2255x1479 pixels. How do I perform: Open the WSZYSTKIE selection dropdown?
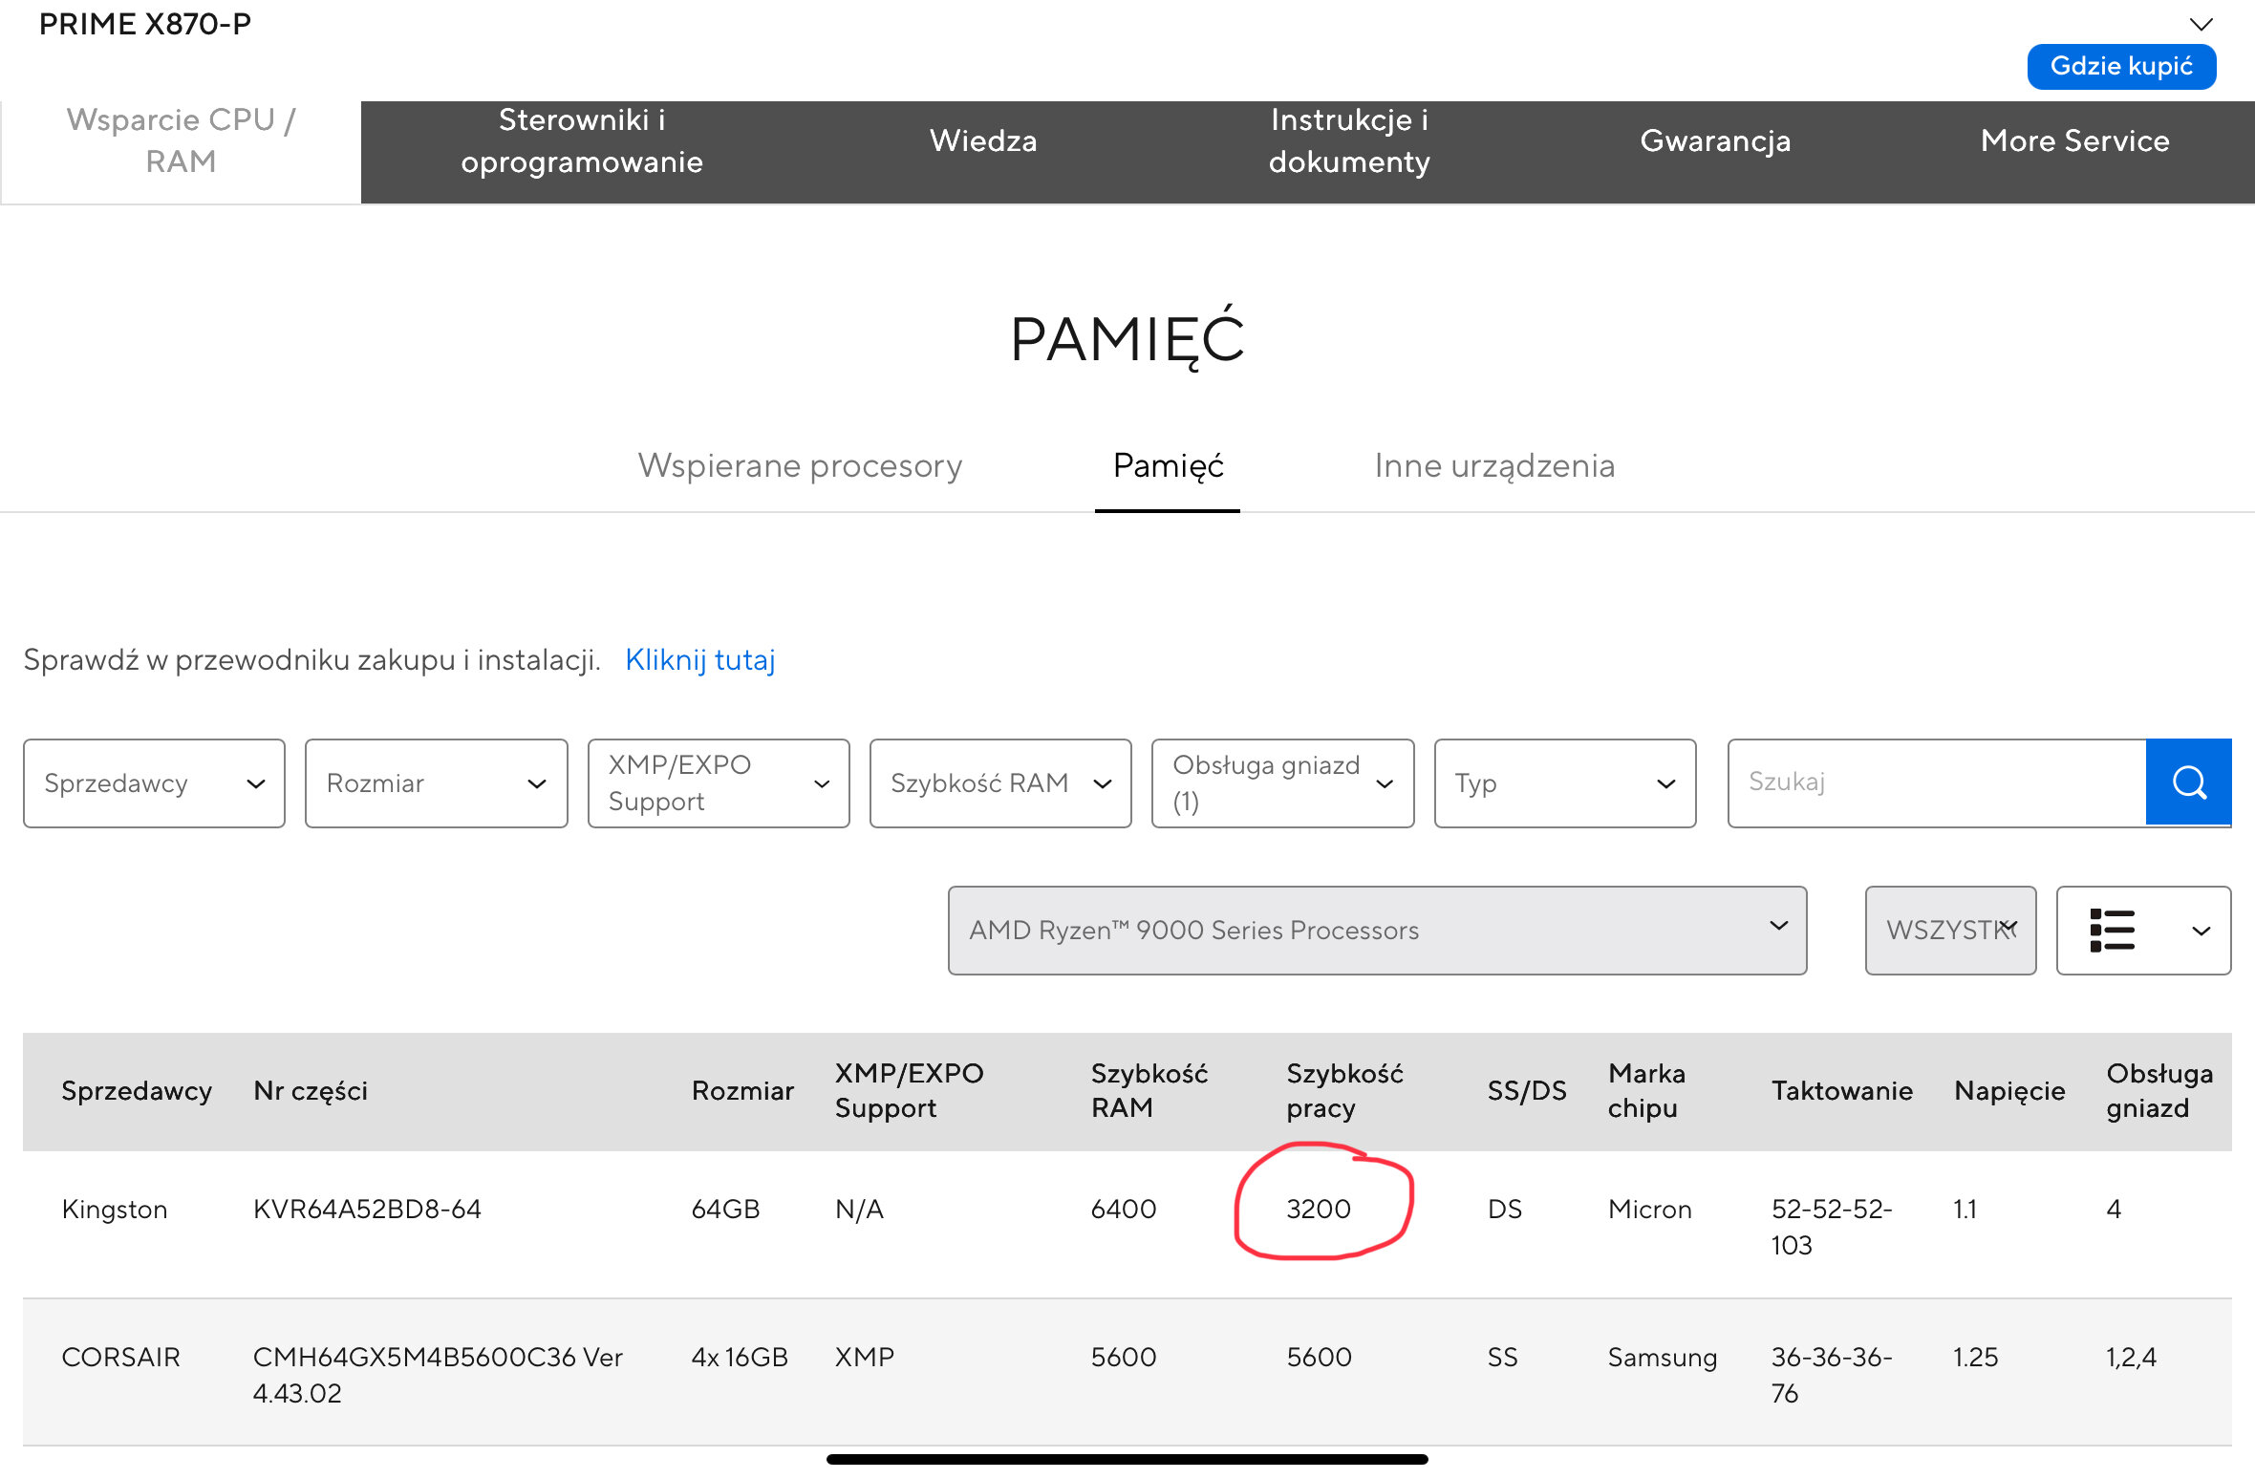tap(1950, 931)
